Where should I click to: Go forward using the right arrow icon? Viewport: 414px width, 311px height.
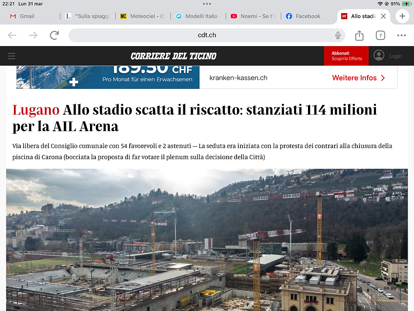pyautogui.click(x=33, y=35)
